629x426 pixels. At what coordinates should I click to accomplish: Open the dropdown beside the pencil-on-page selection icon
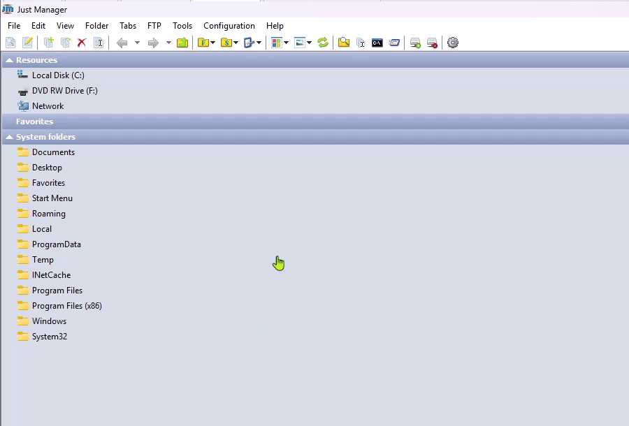pos(259,43)
